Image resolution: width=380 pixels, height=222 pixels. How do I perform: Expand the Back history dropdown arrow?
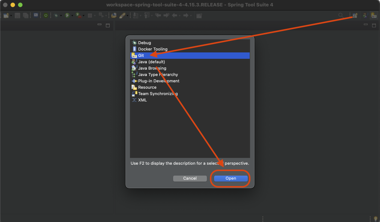point(179,16)
